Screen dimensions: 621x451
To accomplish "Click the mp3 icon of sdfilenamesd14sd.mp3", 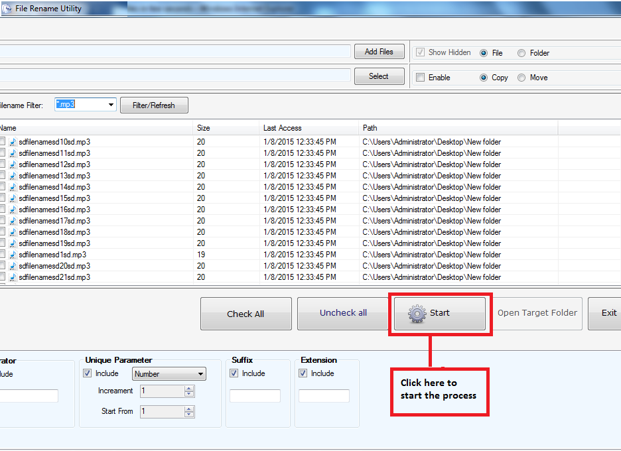I will [13, 187].
